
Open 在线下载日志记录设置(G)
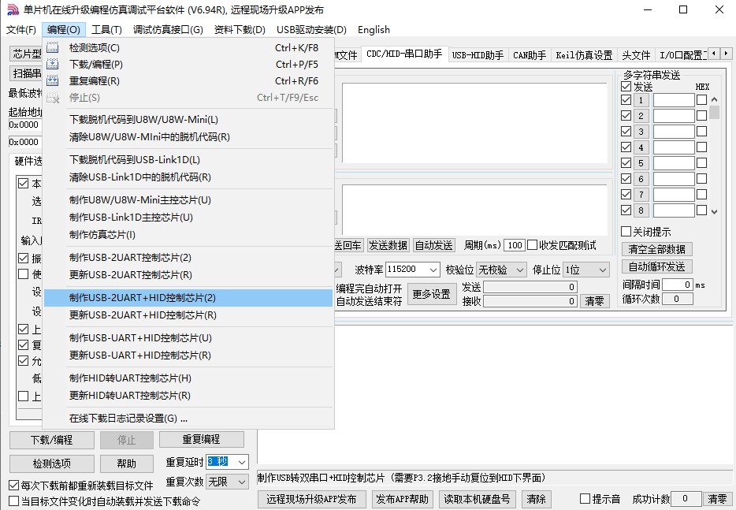click(188, 418)
